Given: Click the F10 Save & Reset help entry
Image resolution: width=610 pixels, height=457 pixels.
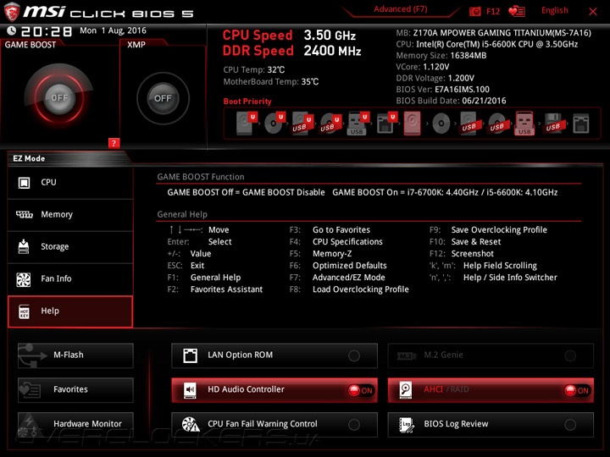Looking at the screenshot, I should (465, 242).
